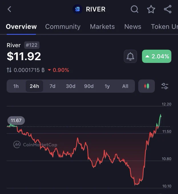The width and height of the screenshot is (178, 194).
Task: Tap the 11.50 axis label
Action: pos(167,132)
